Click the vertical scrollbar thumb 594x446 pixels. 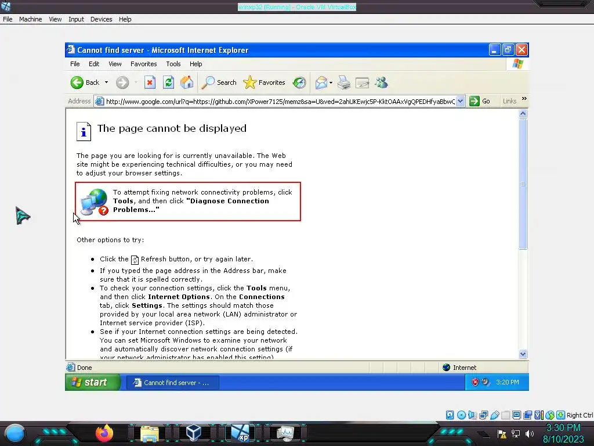pyautogui.click(x=523, y=184)
